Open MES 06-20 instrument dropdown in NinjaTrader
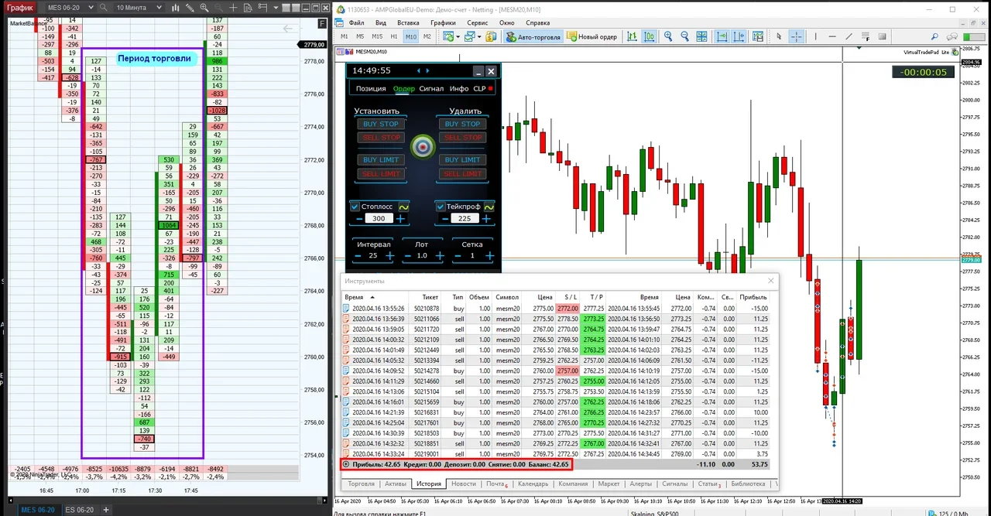Viewport: 991px width, 516px height. 70,8
